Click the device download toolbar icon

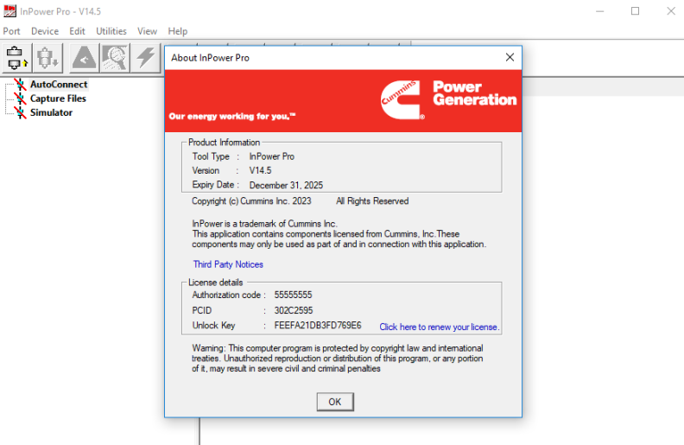point(47,58)
